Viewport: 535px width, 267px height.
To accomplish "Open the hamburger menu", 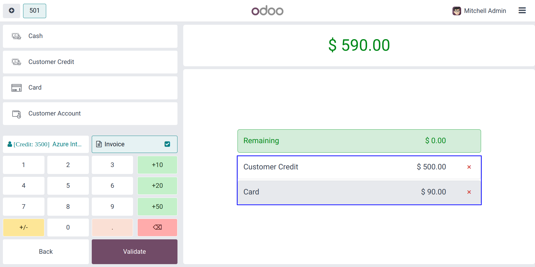I will 522,11.
